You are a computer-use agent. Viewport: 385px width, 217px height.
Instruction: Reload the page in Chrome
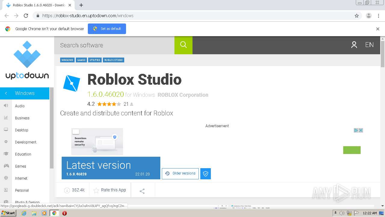click(26, 16)
